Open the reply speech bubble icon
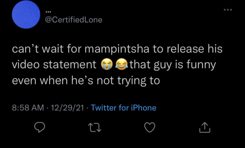Image resolution: width=245 pixels, height=148 pixels. point(40,127)
